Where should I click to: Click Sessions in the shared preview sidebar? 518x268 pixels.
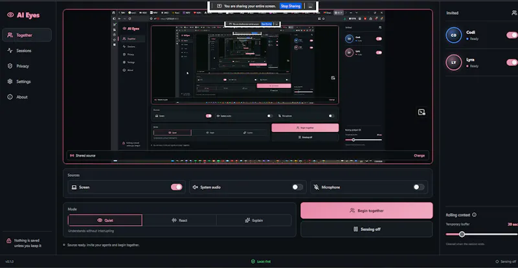(131, 47)
